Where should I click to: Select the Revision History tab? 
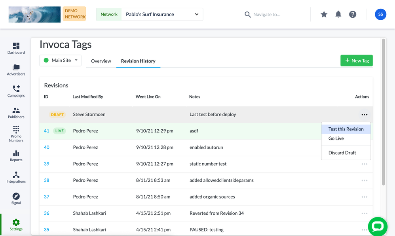(x=138, y=61)
